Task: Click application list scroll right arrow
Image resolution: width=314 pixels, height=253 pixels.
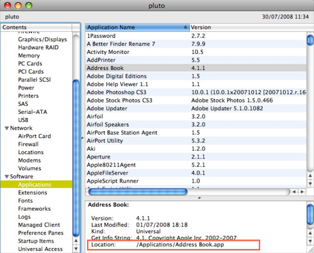Action: click(302, 192)
